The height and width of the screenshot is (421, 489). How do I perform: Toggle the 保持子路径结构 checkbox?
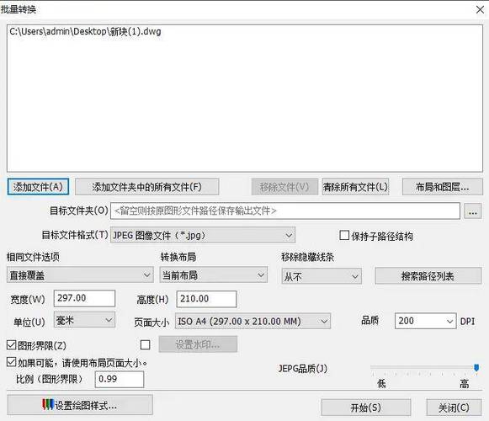click(344, 235)
